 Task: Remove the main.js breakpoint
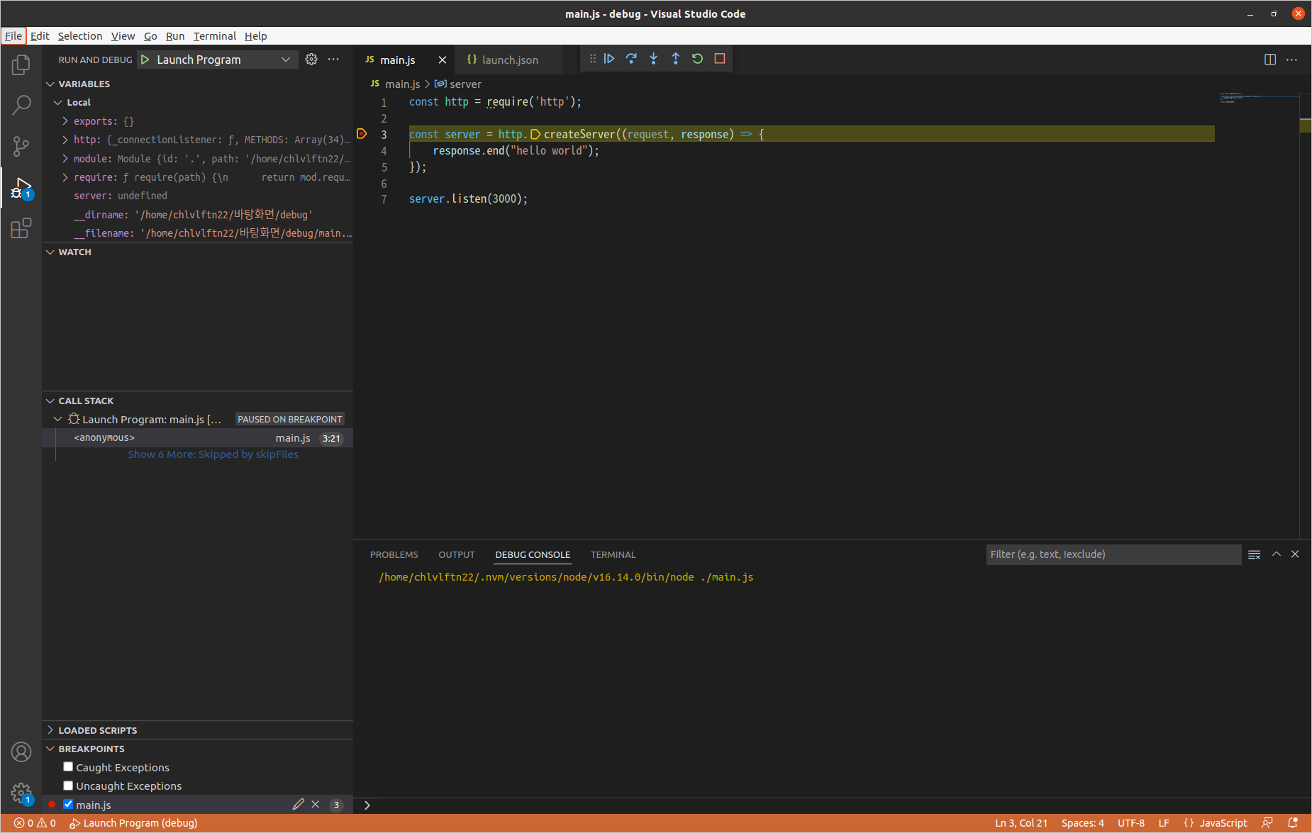(316, 805)
